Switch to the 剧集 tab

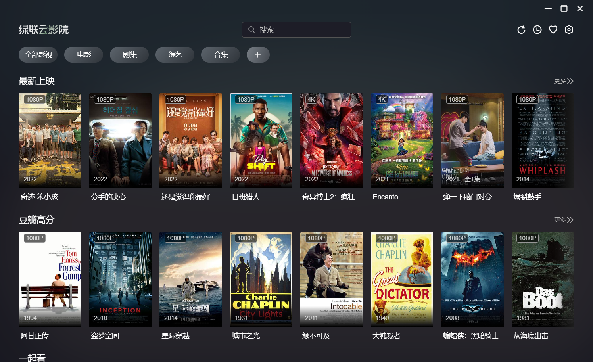[x=129, y=55]
